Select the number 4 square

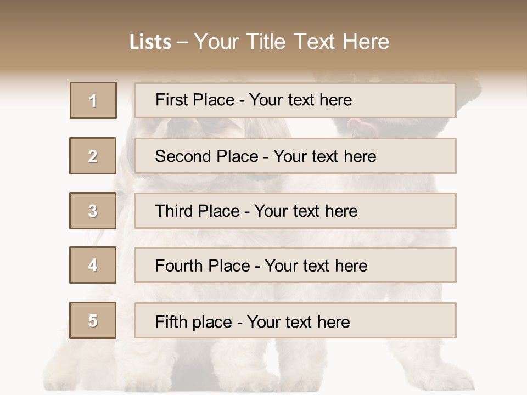pos(93,265)
